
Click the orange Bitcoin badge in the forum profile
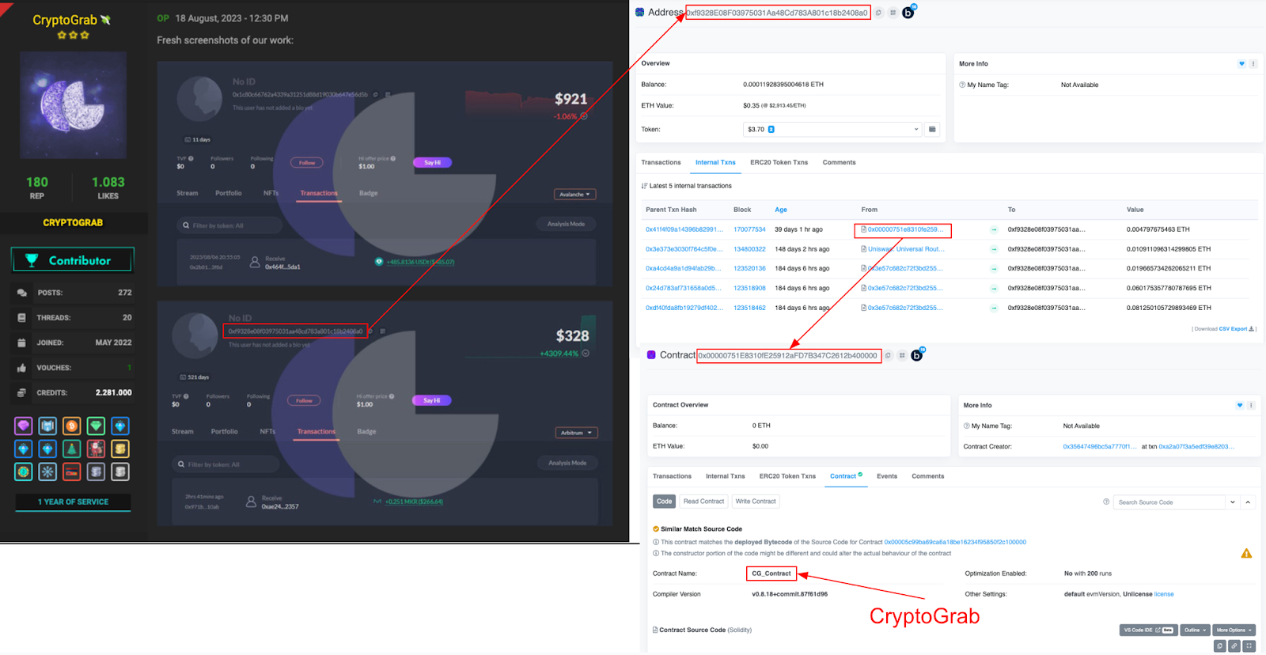pyautogui.click(x=72, y=426)
